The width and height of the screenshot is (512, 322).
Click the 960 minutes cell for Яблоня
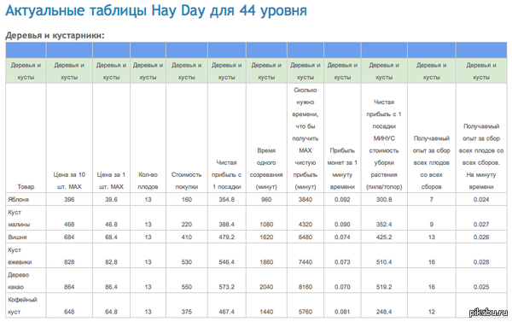tap(266, 199)
